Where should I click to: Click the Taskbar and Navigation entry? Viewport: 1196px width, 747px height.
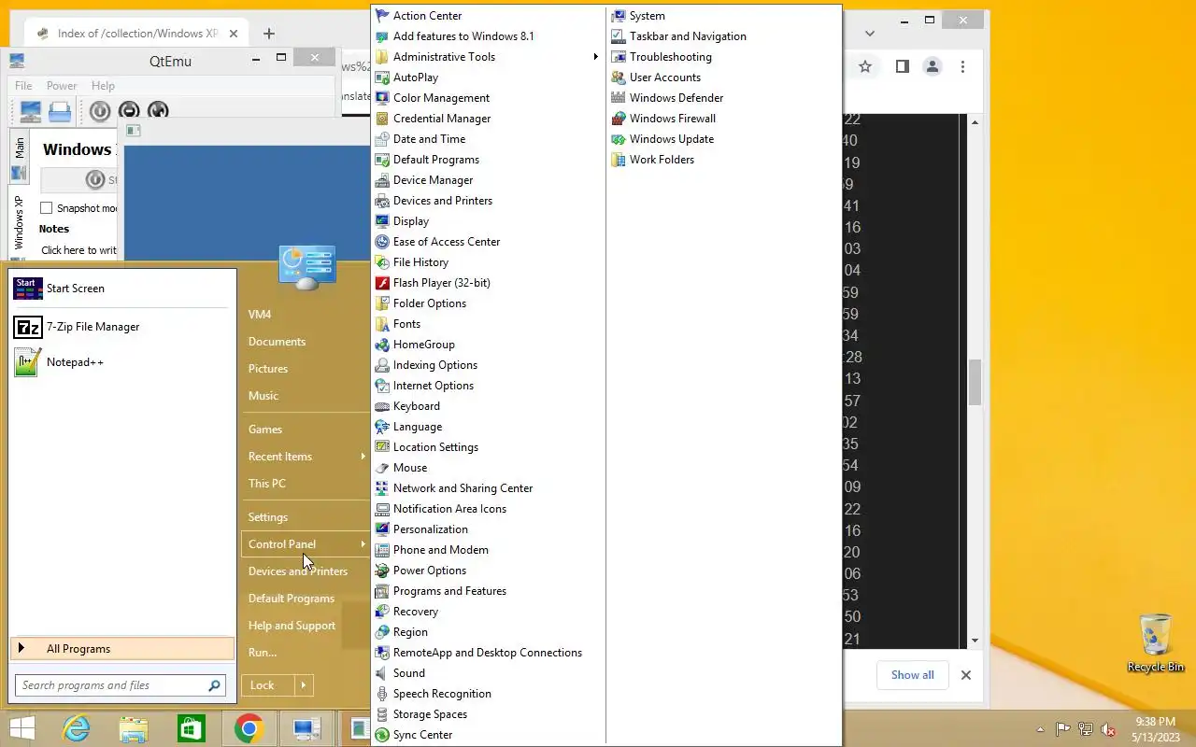click(x=688, y=36)
